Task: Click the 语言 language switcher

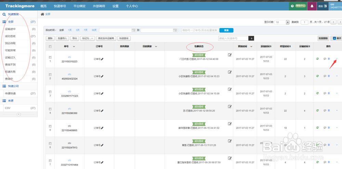Action: (x=323, y=6)
